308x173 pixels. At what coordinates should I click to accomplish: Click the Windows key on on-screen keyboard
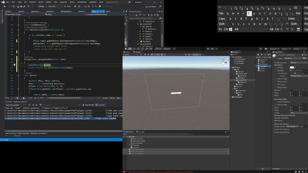[x=231, y=29]
